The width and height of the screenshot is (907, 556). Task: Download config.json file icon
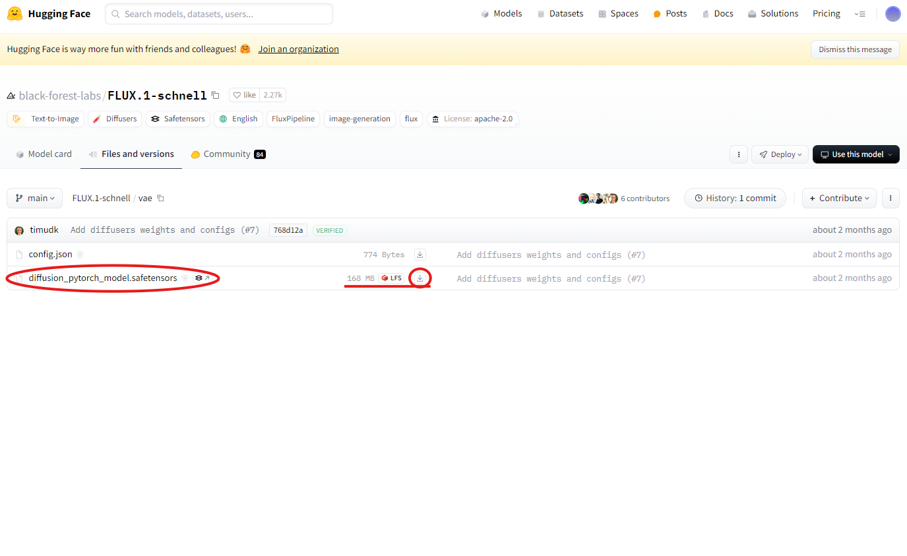(x=420, y=254)
